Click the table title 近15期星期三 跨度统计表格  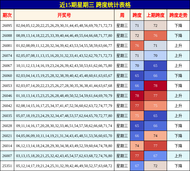95,5
